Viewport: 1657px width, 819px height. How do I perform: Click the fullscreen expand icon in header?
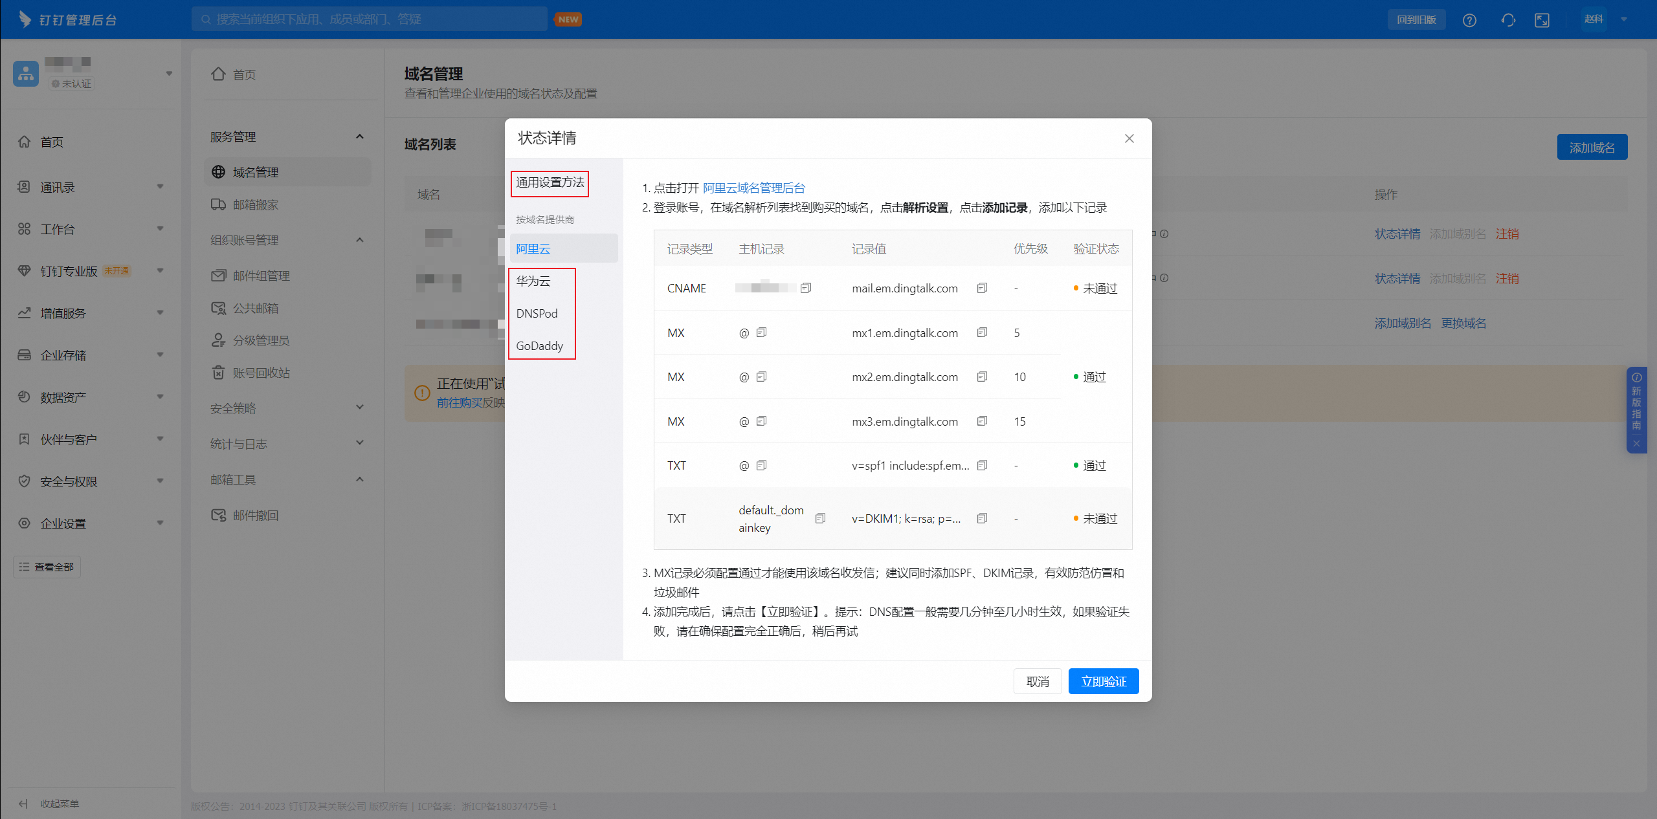[1542, 20]
